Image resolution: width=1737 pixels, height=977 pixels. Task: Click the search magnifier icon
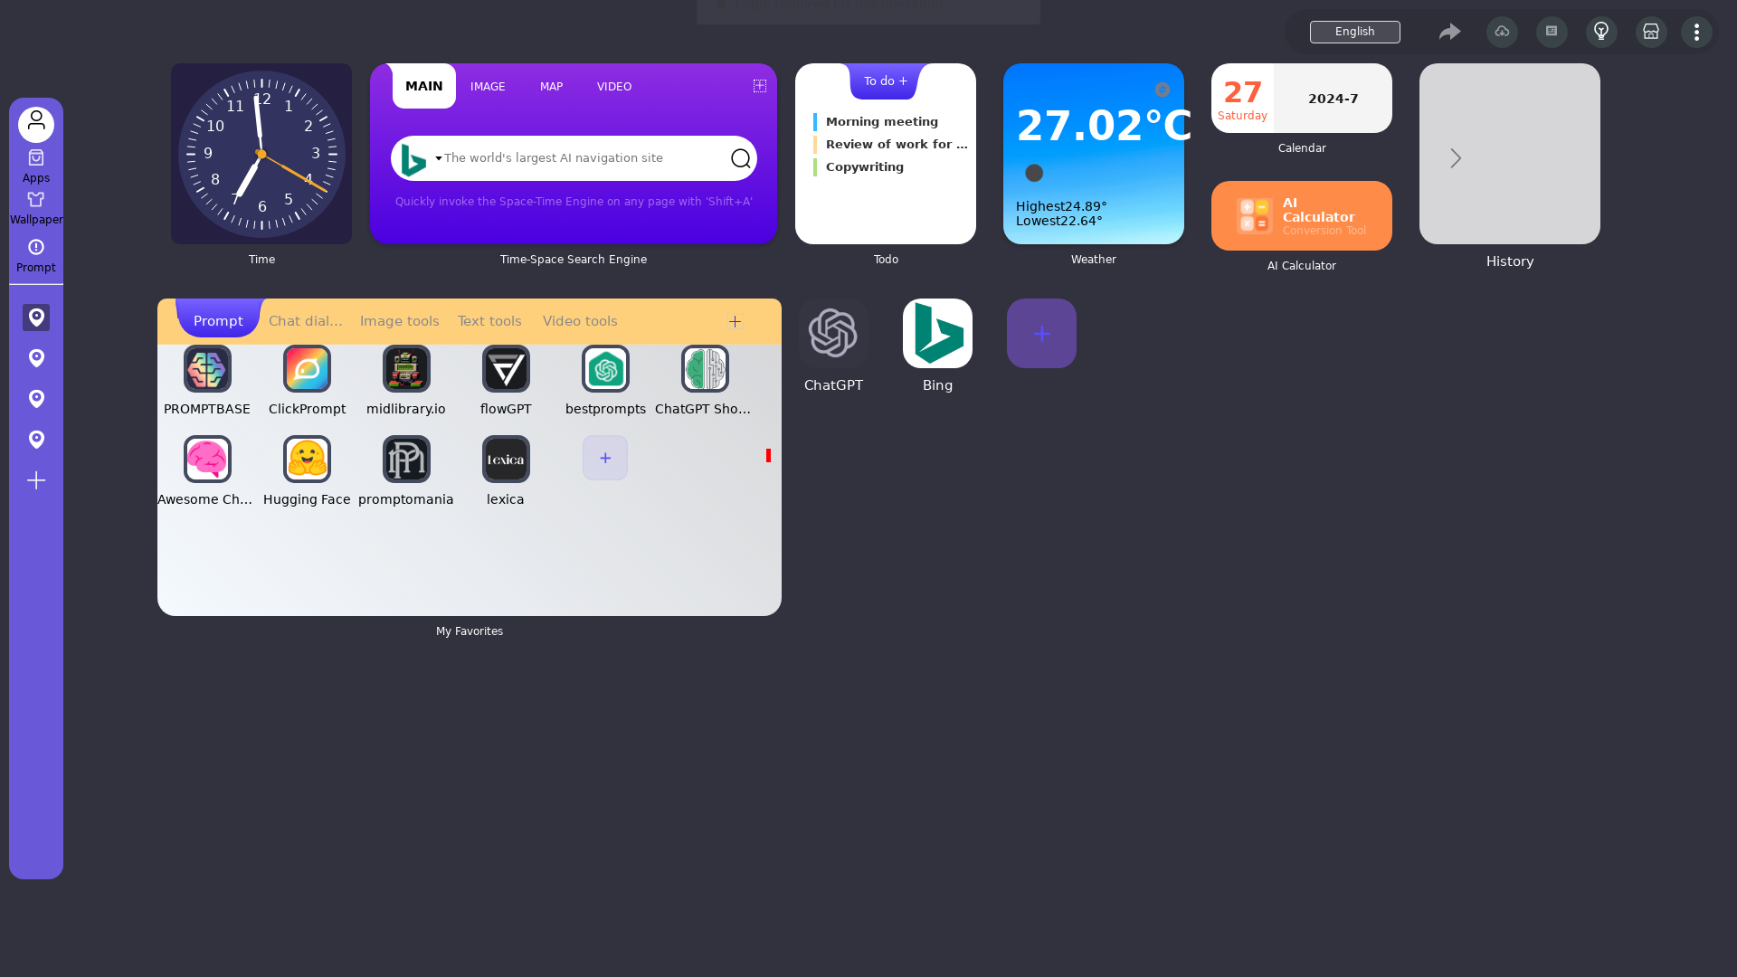point(741,159)
